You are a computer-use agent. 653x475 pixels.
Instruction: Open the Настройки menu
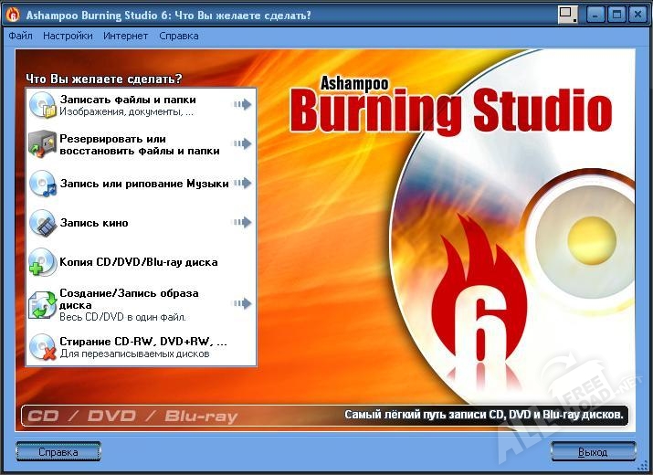coord(68,37)
